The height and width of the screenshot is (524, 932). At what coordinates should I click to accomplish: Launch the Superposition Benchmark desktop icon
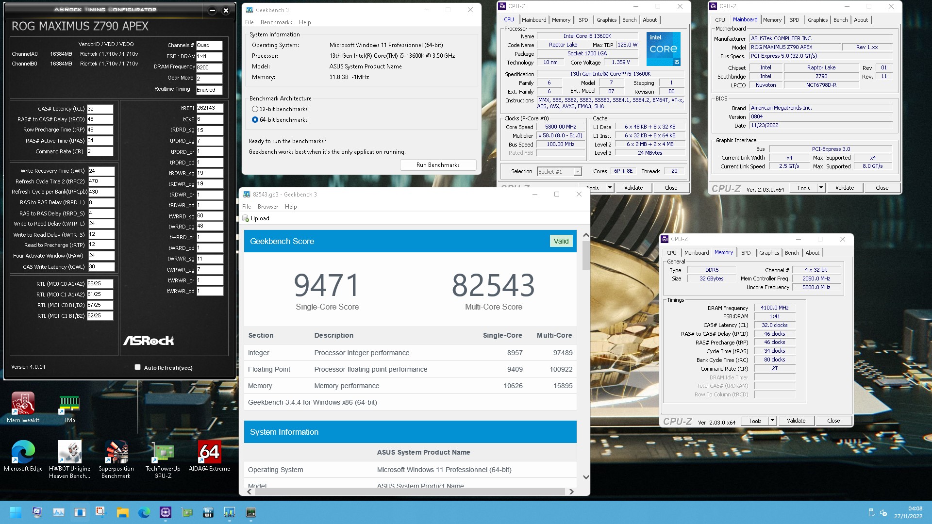[116, 459]
